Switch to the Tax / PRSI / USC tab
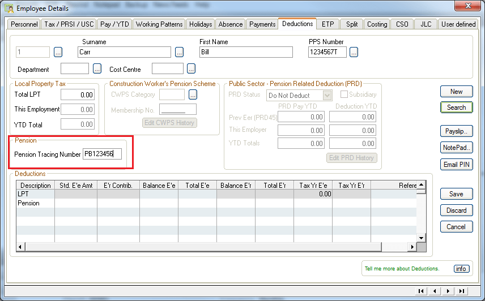This screenshot has width=485, height=301. coord(69,24)
